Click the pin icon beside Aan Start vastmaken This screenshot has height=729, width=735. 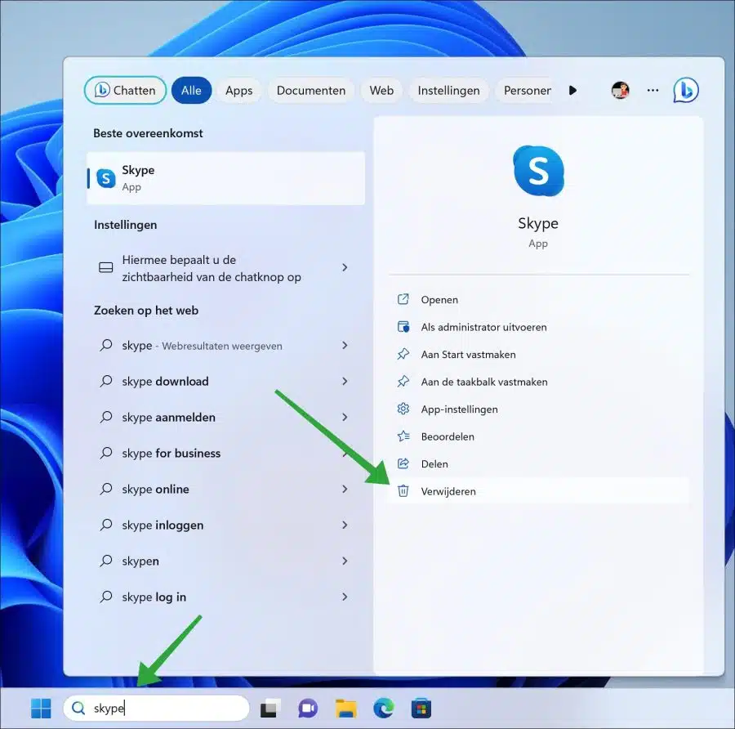point(403,354)
